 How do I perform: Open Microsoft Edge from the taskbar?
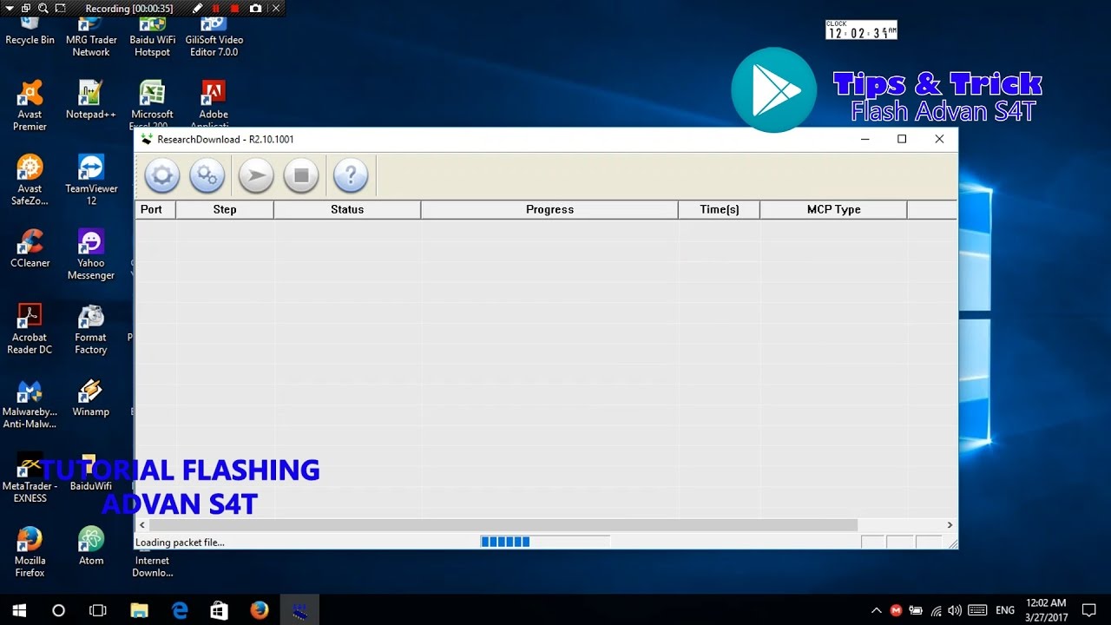point(180,610)
